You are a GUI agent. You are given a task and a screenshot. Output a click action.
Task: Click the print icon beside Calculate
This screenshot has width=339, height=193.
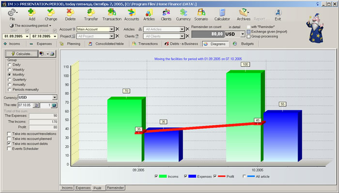(x=53, y=54)
